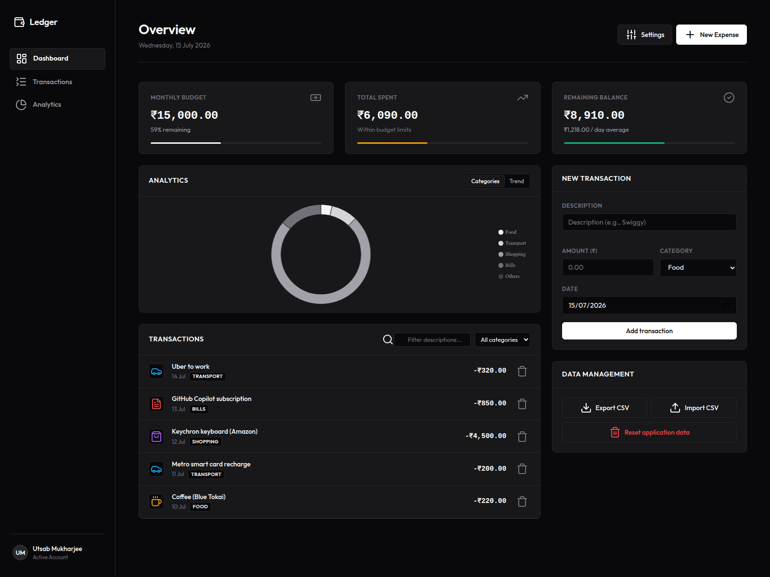
Task: Open Analytics from the sidebar
Action: click(57, 105)
